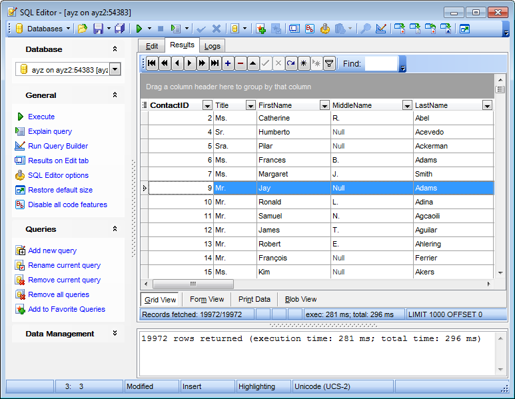This screenshot has height=399, width=515.
Task: Open FirstName column filter dropdown
Action: pos(324,105)
